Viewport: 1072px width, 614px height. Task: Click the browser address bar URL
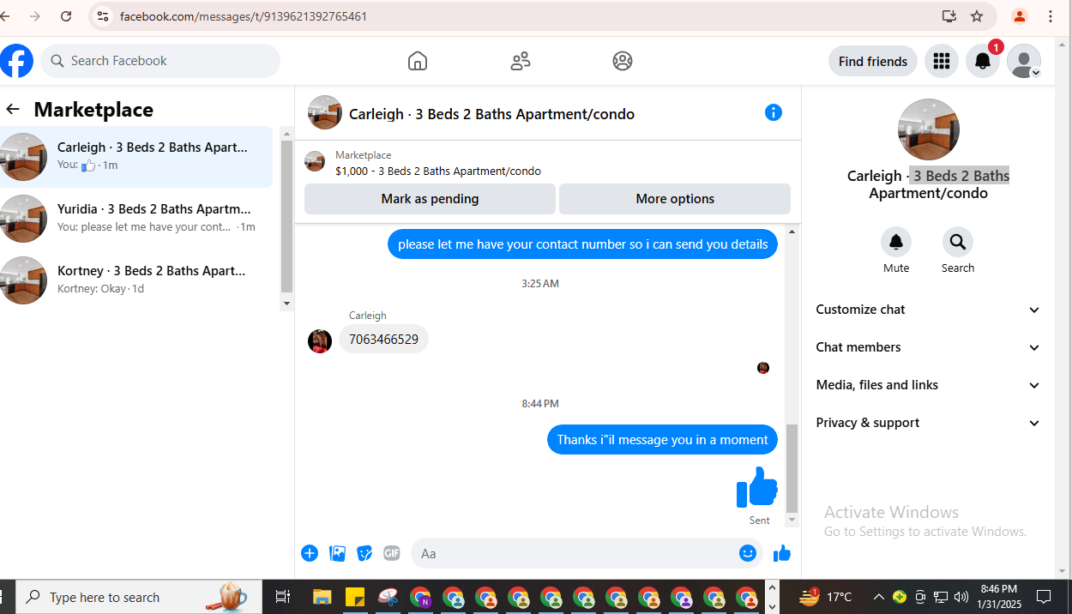[244, 16]
